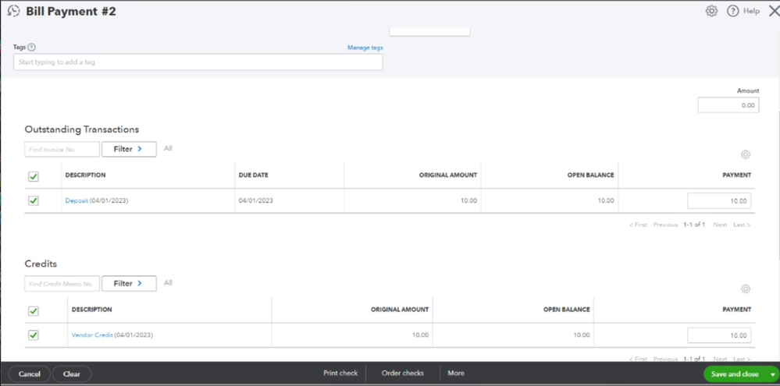Click the Tags info question icon
780x386 pixels.
click(32, 48)
